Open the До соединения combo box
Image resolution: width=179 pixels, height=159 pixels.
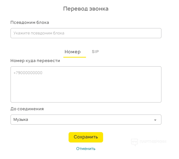pos(86,120)
